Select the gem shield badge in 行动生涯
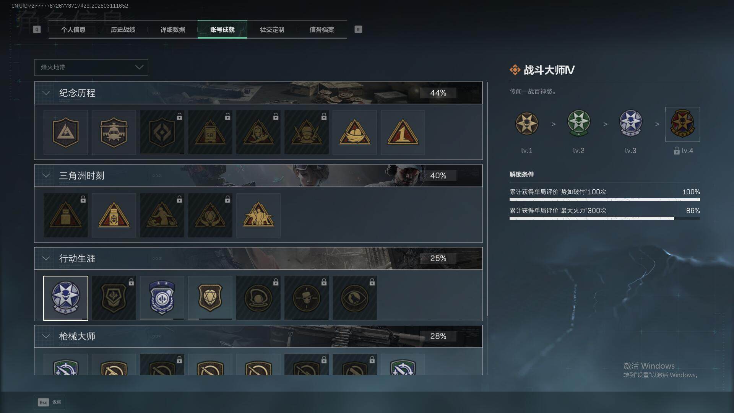Screen dimensions: 734x413 coord(210,298)
